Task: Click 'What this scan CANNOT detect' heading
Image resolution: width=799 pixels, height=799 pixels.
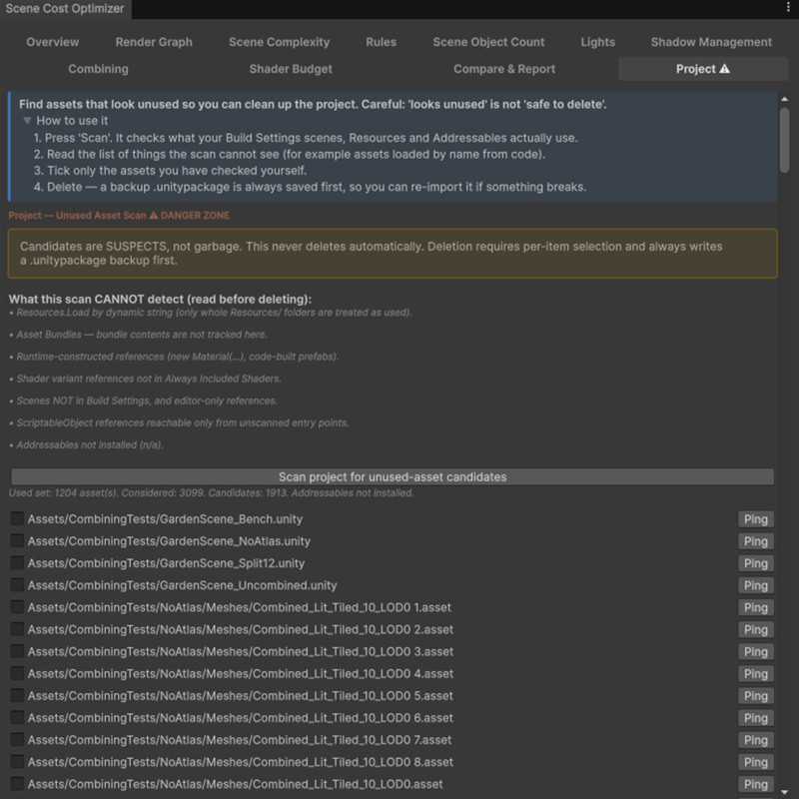Action: (x=160, y=299)
